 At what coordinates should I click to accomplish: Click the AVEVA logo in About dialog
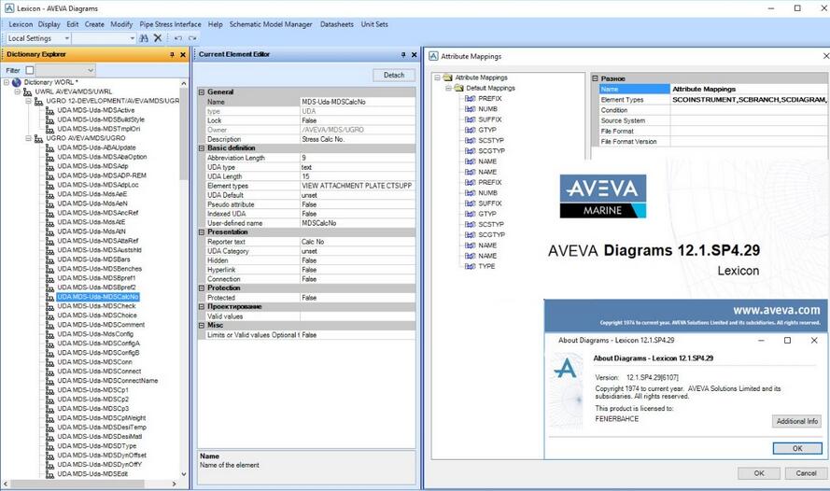(x=566, y=368)
